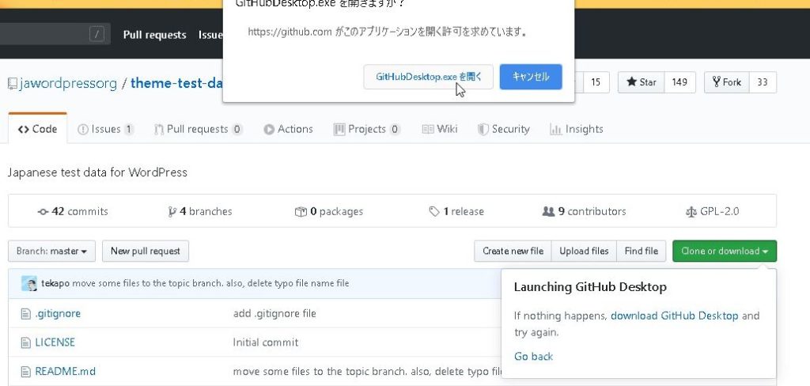Click the tekapo avatar thumbnail

pos(29,284)
